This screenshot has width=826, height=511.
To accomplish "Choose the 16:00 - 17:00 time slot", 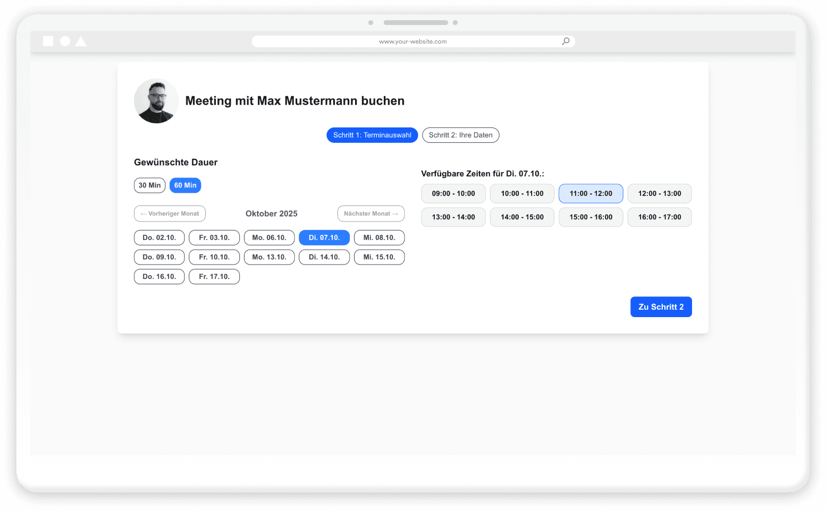I will tap(659, 217).
